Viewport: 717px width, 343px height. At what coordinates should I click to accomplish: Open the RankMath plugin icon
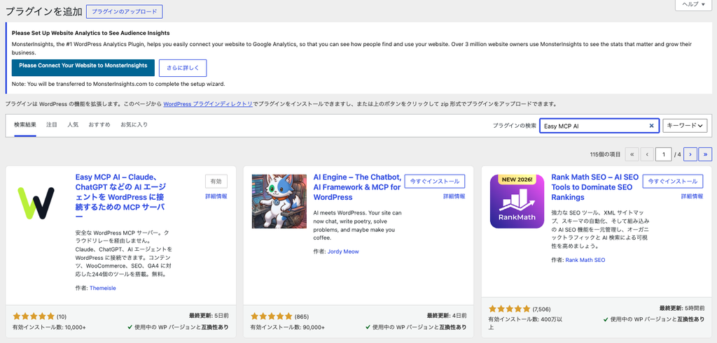click(517, 201)
